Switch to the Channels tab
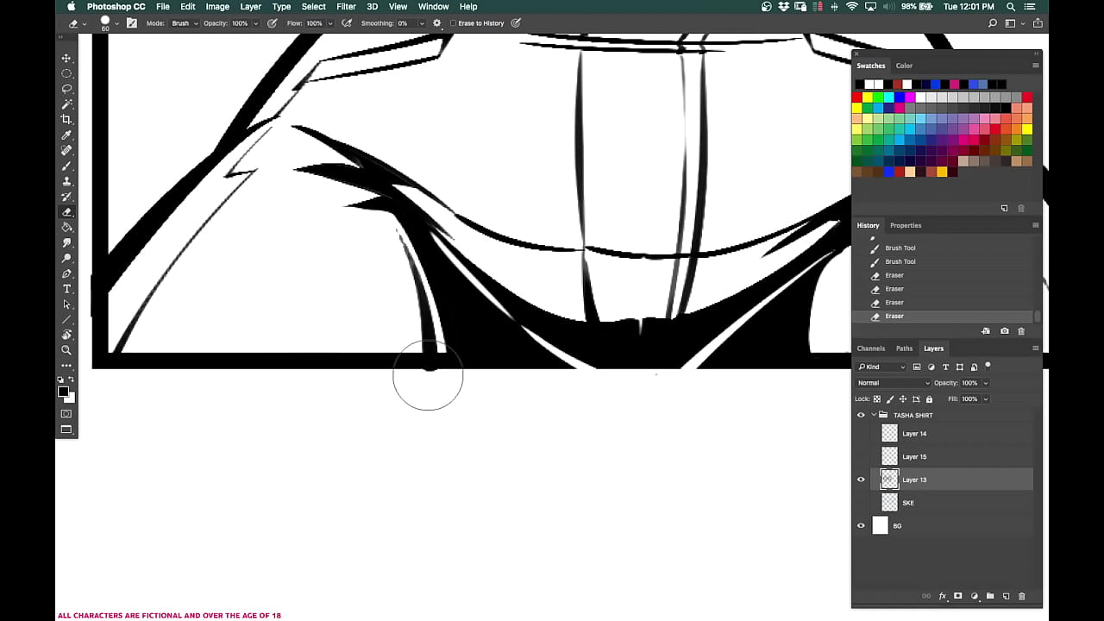This screenshot has width=1104, height=621. [x=870, y=348]
